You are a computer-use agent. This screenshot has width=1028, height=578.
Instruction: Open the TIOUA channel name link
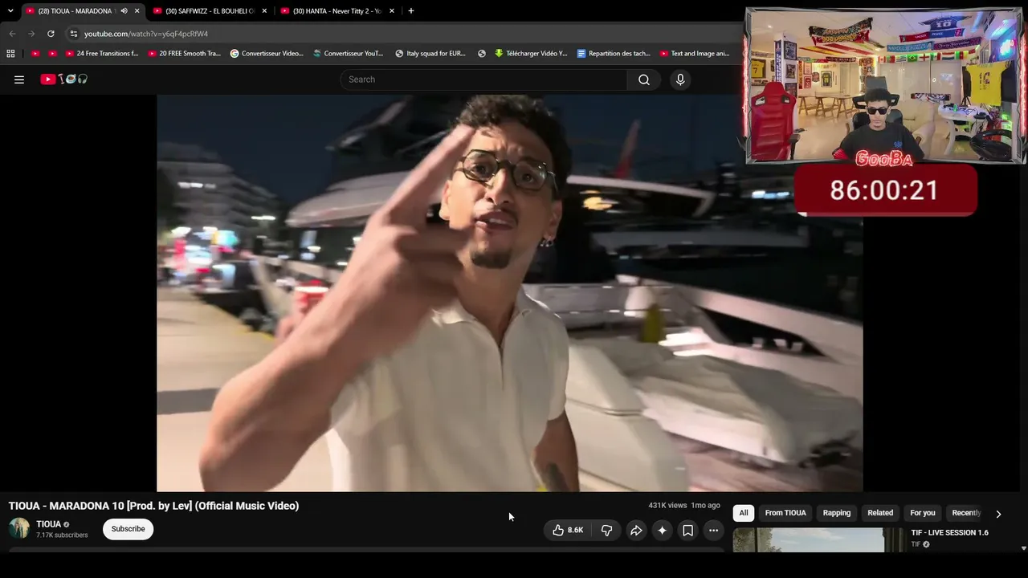point(48,524)
